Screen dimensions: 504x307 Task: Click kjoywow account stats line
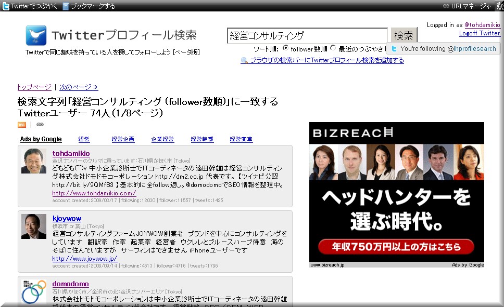[x=135, y=266]
